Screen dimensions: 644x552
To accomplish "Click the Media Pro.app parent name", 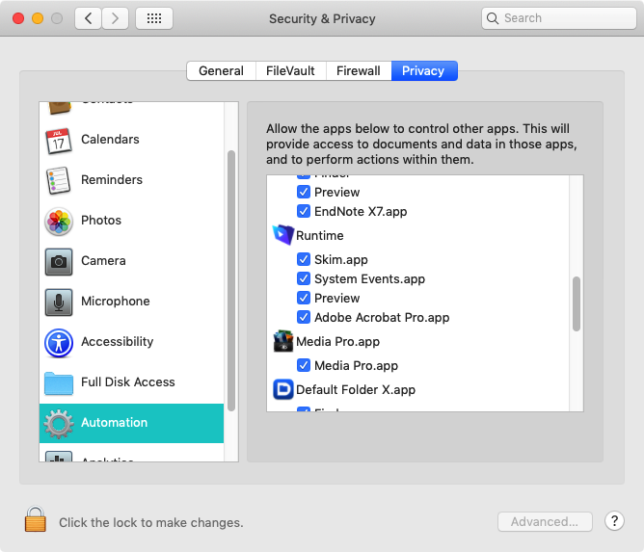I will pos(337,341).
